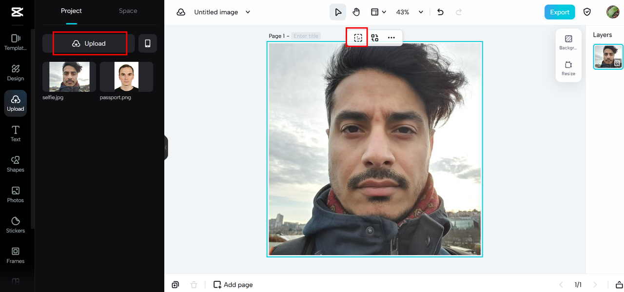
Task: Switch to the Project tab
Action: 71,11
